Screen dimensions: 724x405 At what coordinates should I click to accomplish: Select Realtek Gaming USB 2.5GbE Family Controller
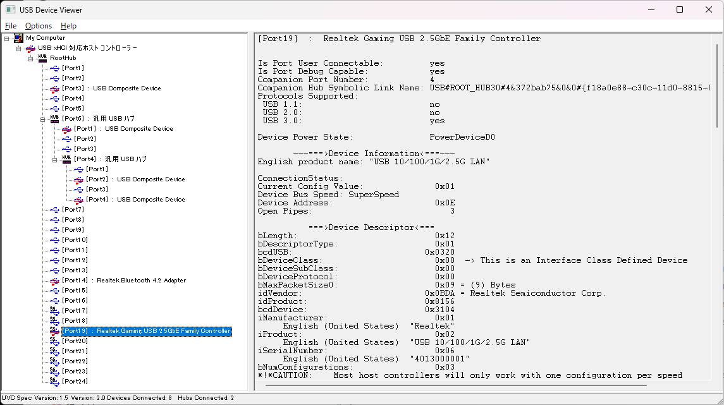point(146,331)
